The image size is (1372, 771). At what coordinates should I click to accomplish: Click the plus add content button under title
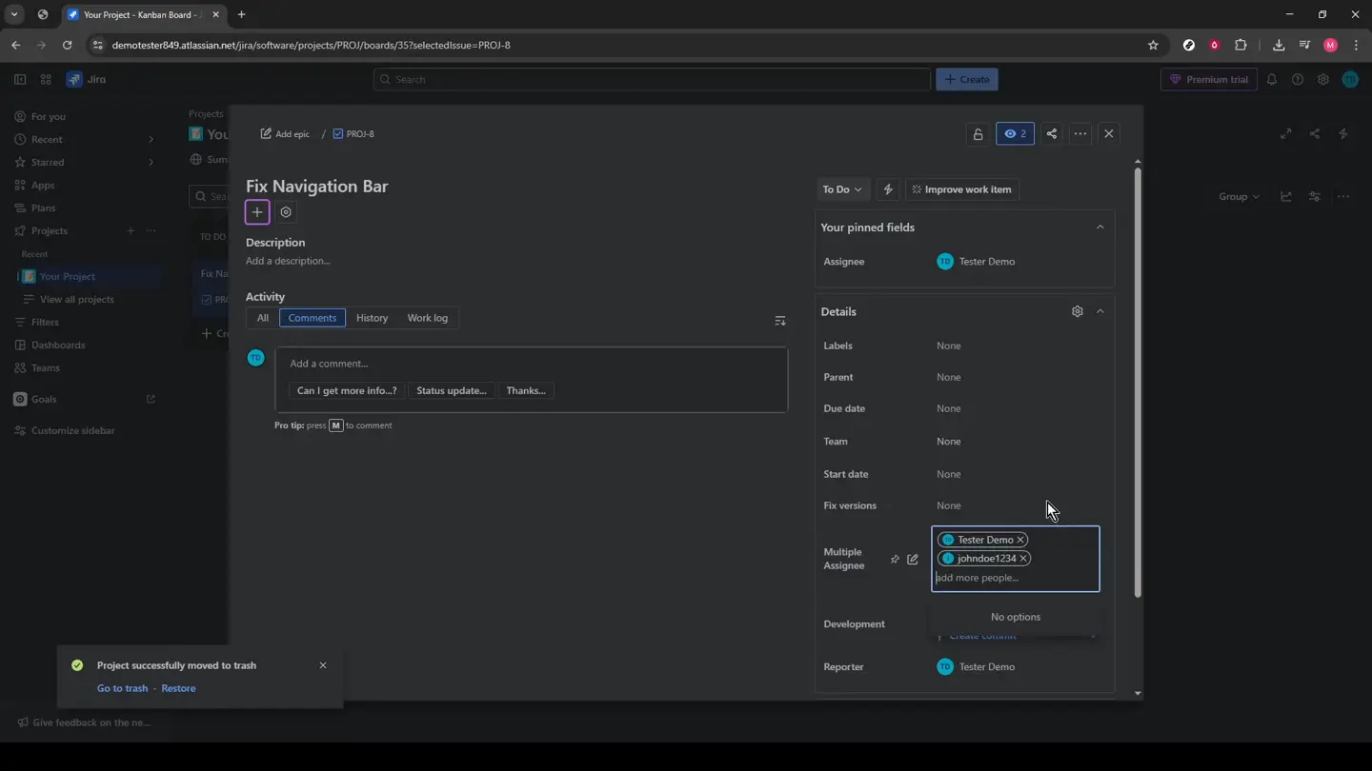pyautogui.click(x=257, y=212)
